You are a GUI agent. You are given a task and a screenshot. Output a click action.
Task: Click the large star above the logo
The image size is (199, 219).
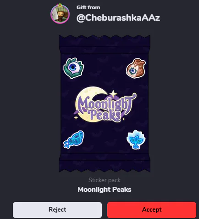click(113, 93)
